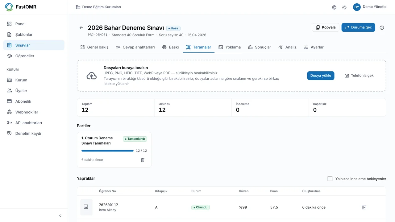Switch to the Sonuçlar tab
The width and height of the screenshot is (395, 222).
point(260,47)
